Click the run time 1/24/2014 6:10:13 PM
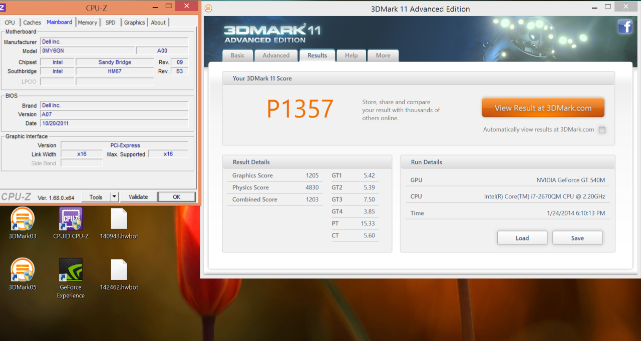This screenshot has height=341, width=641. 576,213
